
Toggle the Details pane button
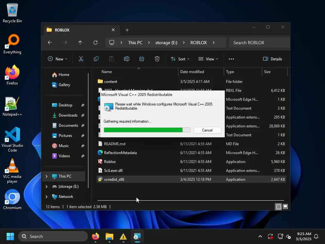(x=273, y=59)
